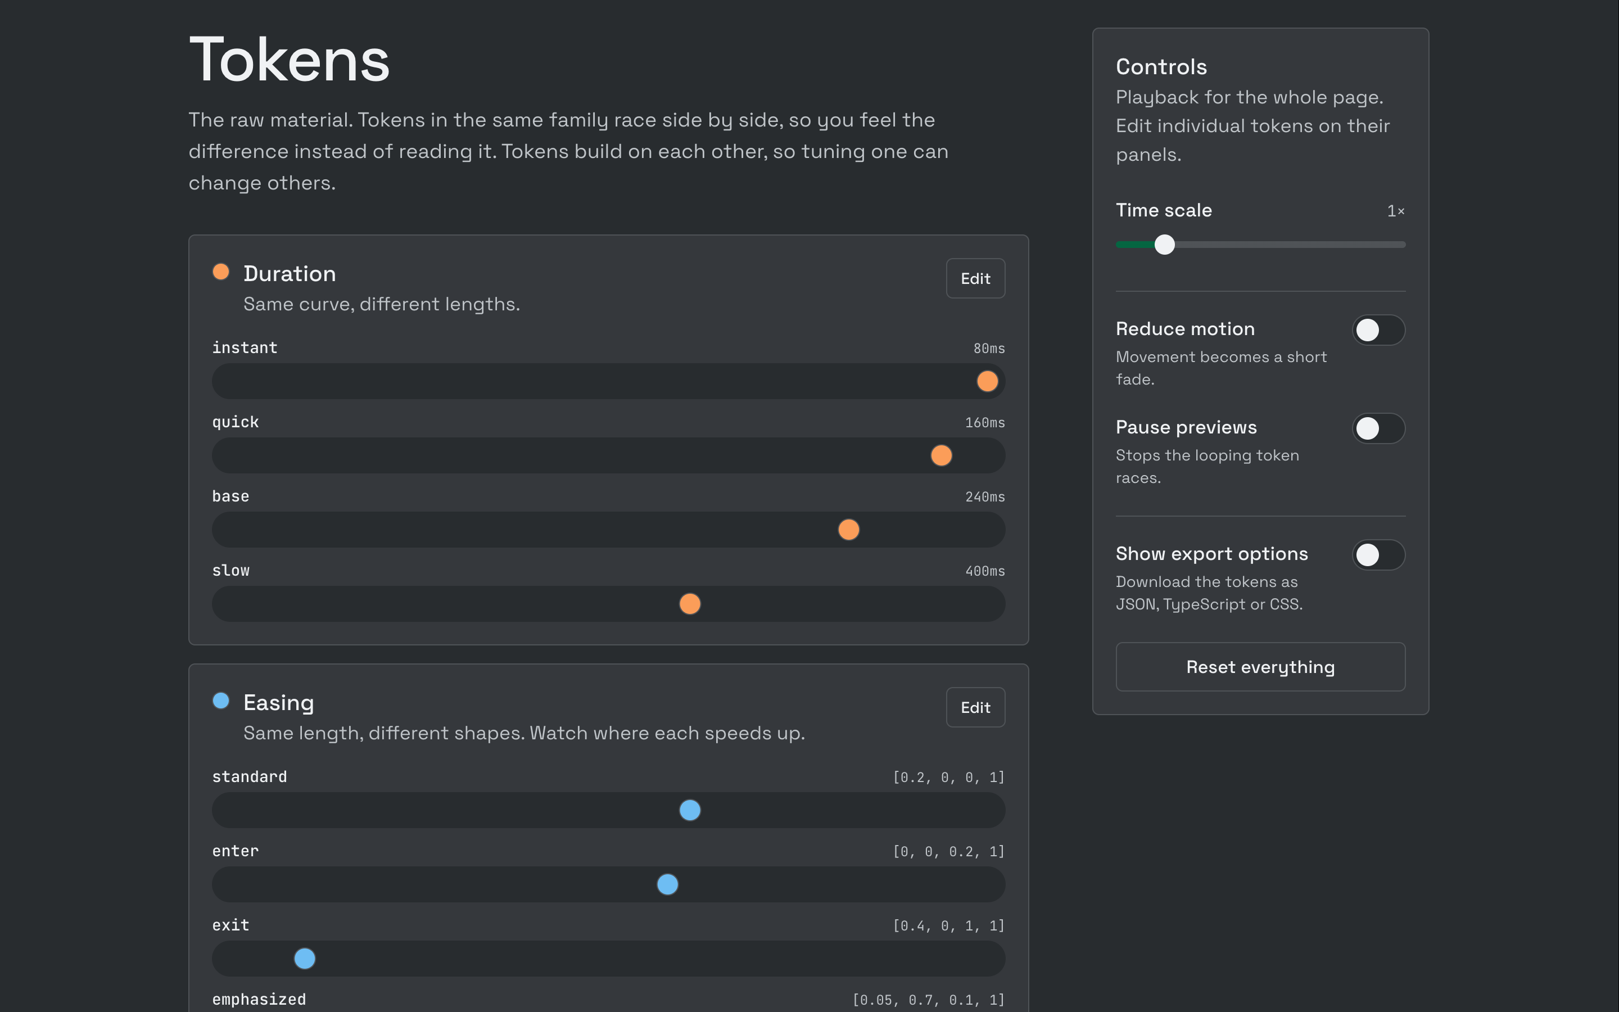The image size is (1619, 1012).
Task: Click the blue ball in exit track
Action: (x=305, y=959)
